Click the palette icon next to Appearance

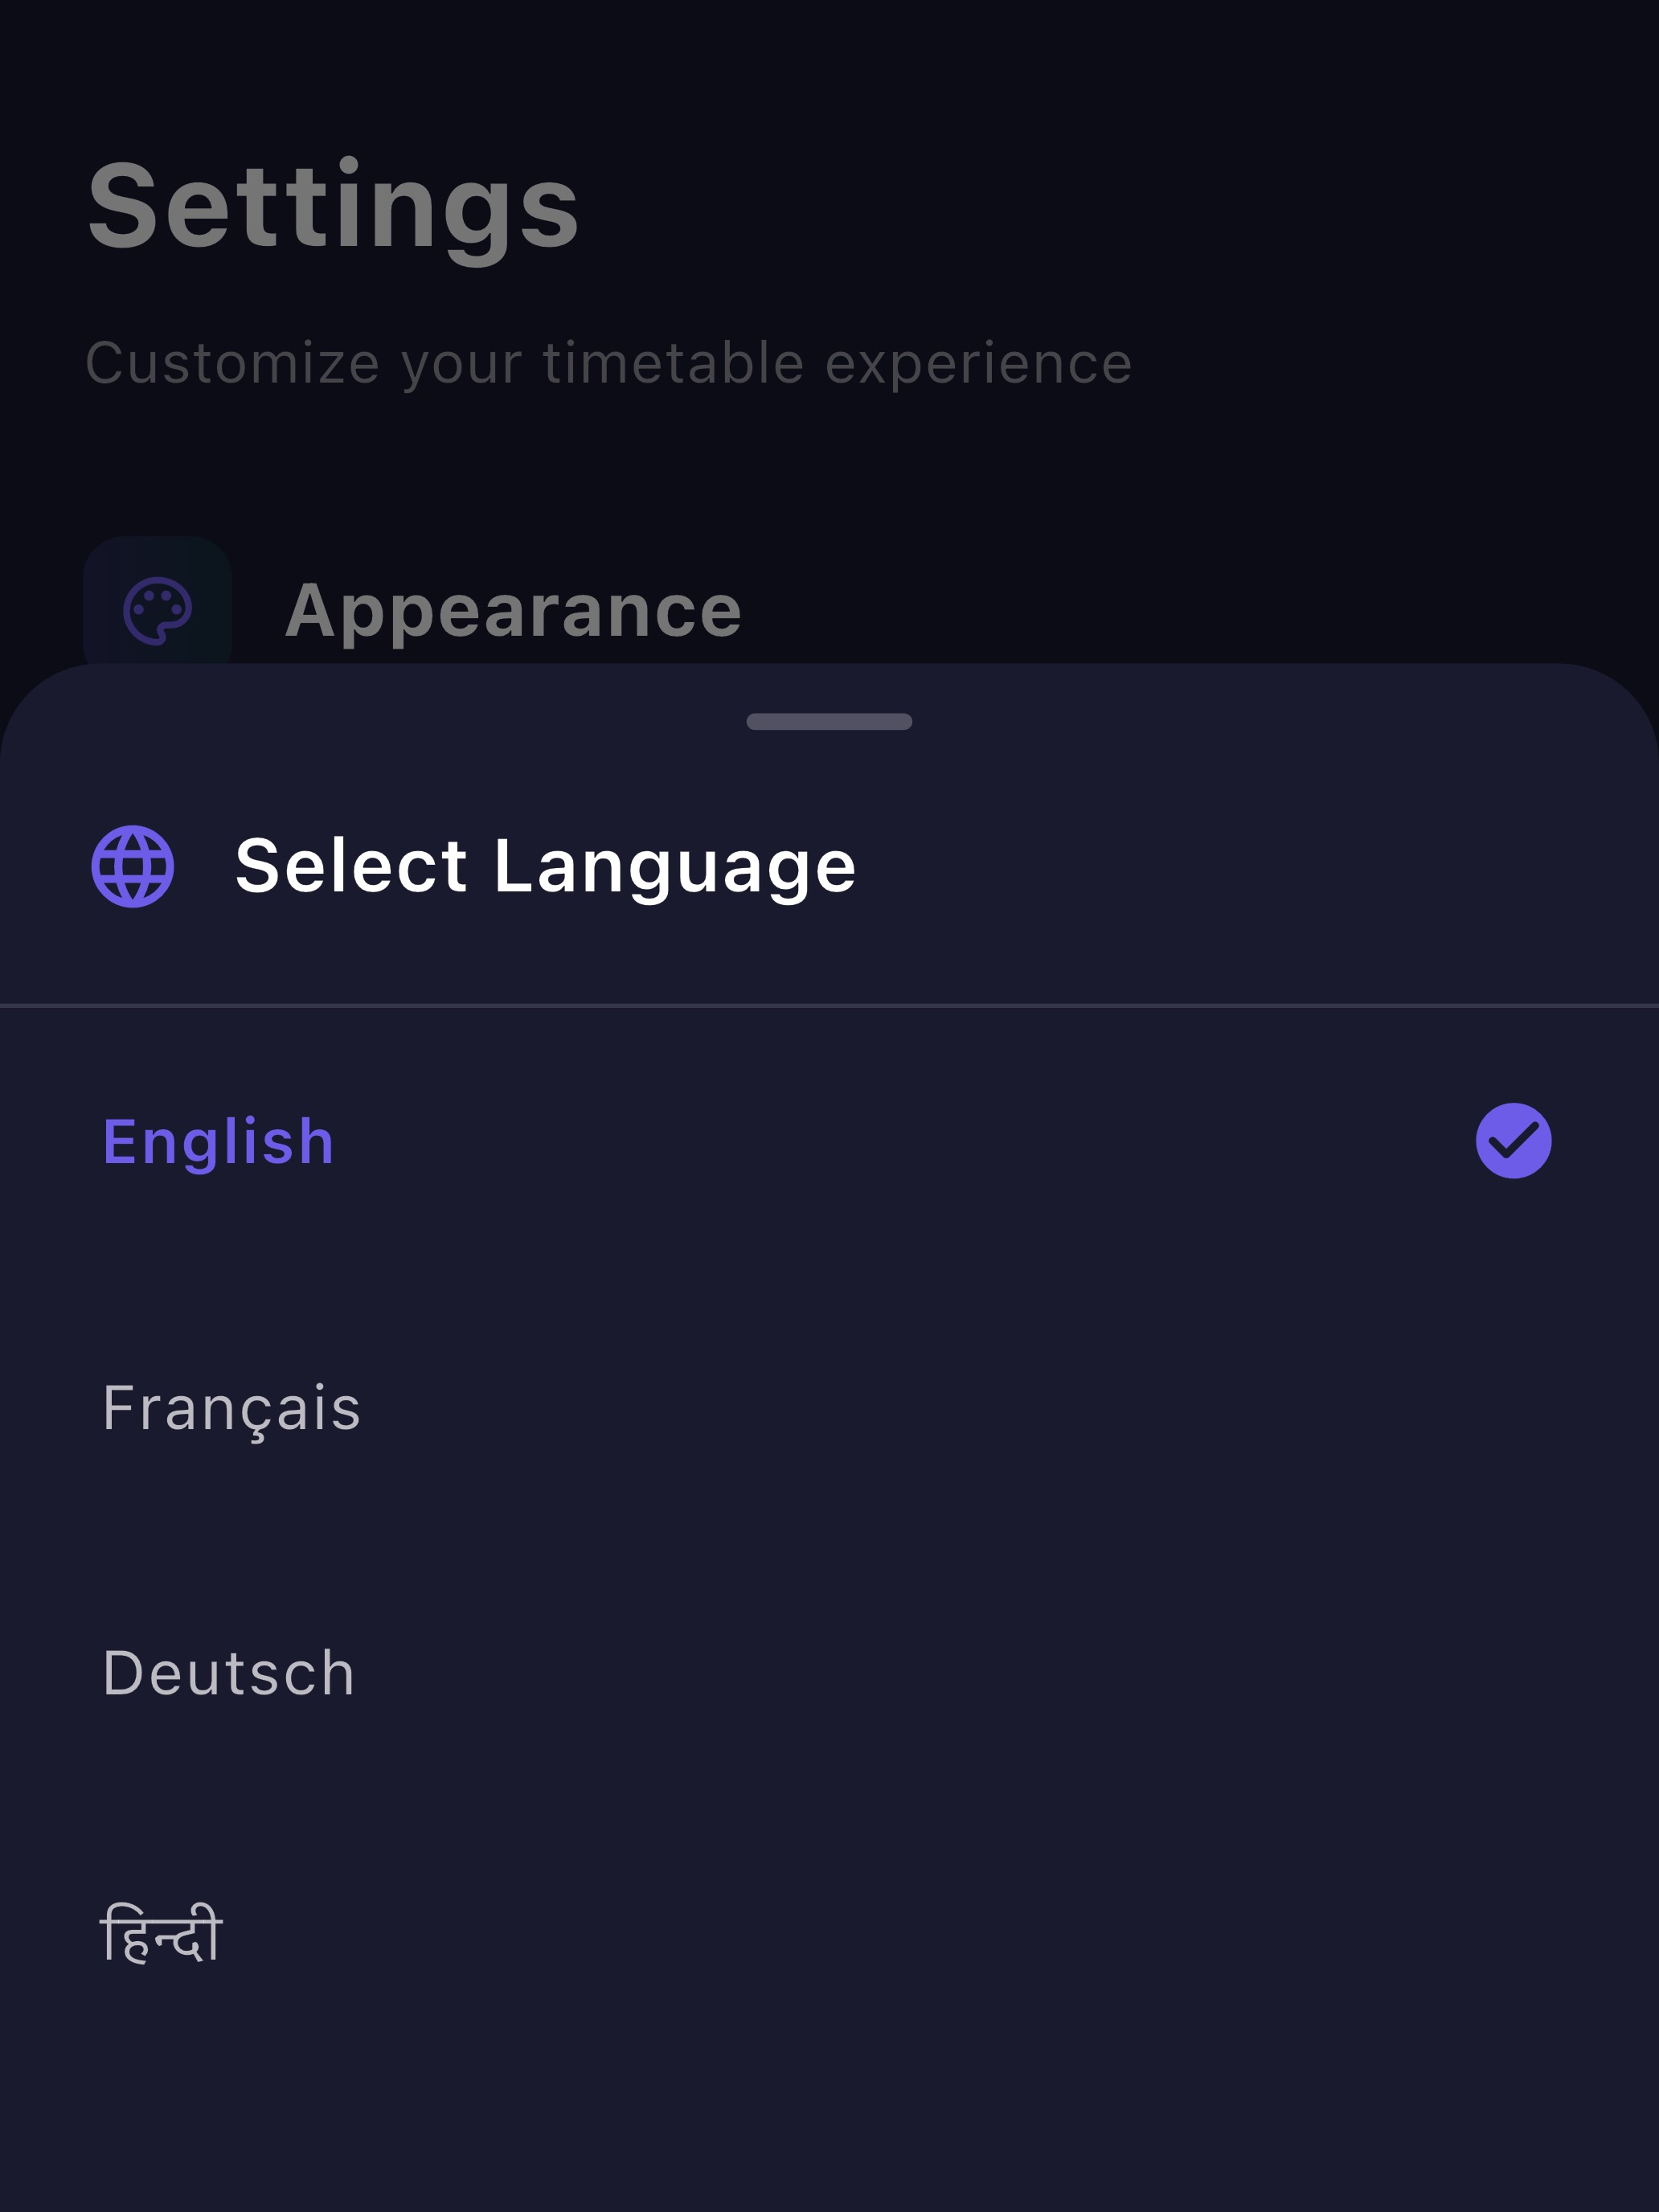tap(157, 610)
